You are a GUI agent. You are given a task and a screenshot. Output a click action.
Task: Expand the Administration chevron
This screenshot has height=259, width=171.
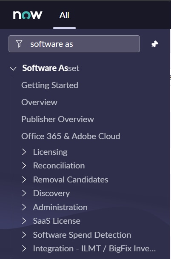pos(24,207)
